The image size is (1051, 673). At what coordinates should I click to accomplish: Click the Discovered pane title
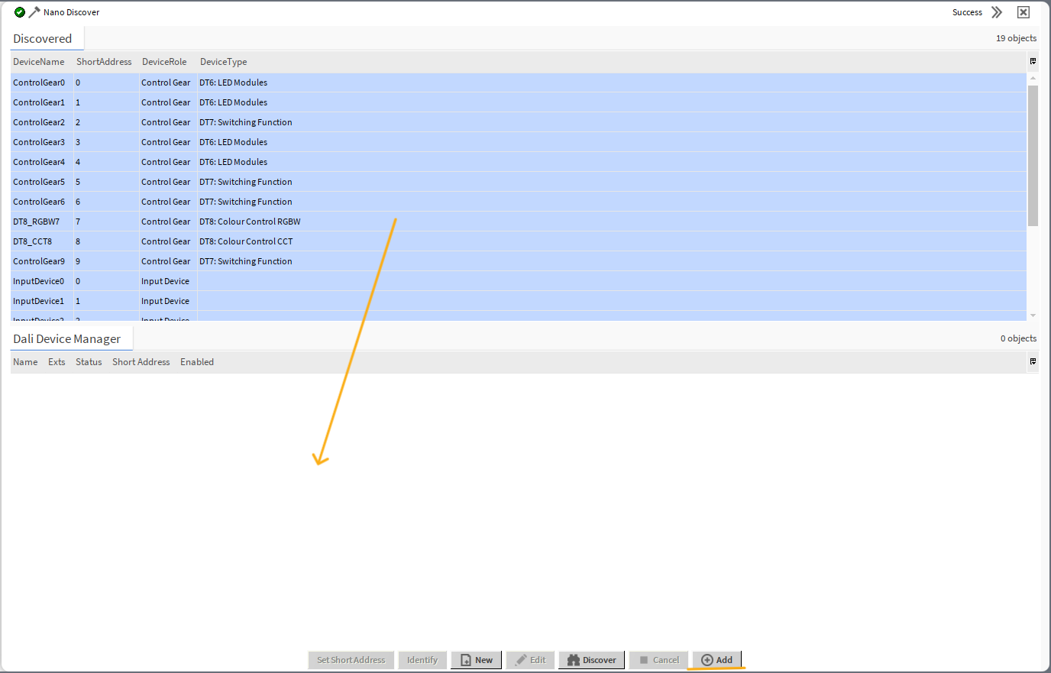click(x=43, y=38)
